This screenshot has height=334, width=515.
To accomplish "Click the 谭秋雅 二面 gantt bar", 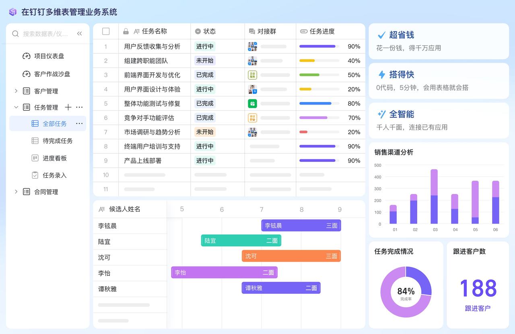I will click(281, 288).
